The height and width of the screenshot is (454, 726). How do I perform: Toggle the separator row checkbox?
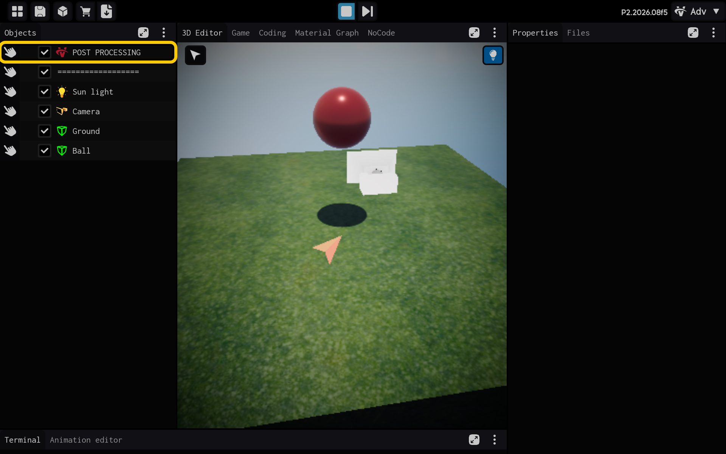45,72
